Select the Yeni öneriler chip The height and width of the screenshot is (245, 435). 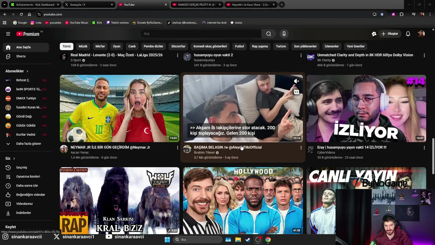(x=355, y=46)
